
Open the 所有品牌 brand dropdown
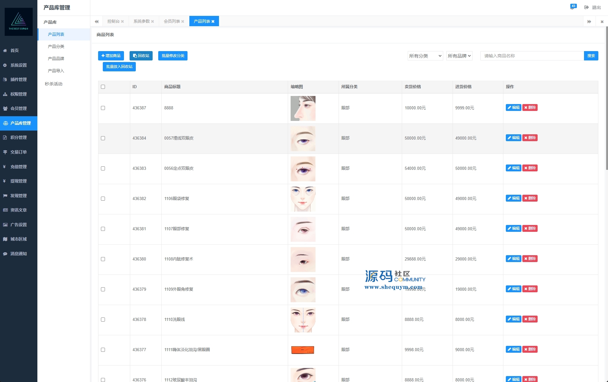tap(459, 56)
